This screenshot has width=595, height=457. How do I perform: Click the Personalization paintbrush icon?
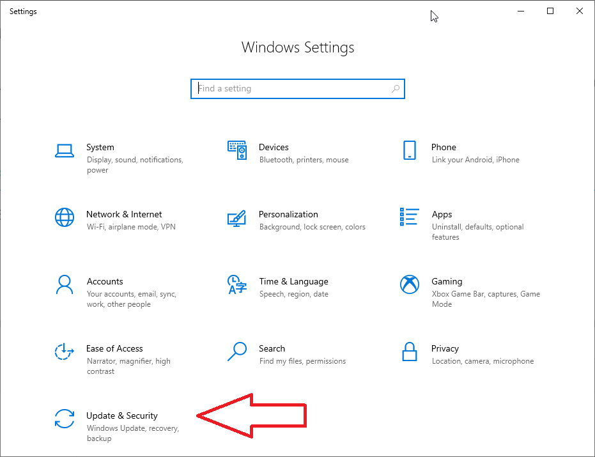[237, 218]
